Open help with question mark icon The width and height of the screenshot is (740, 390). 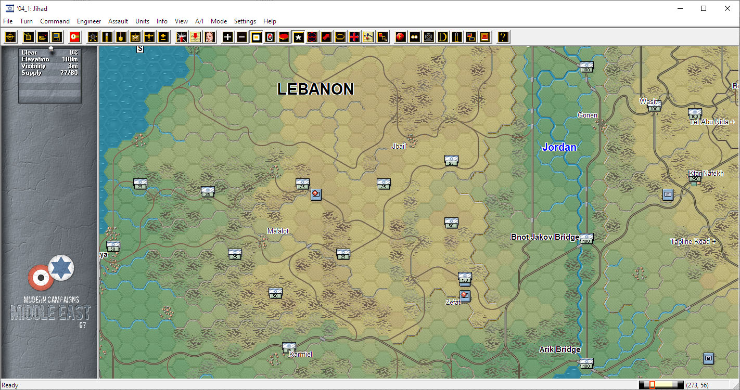503,37
